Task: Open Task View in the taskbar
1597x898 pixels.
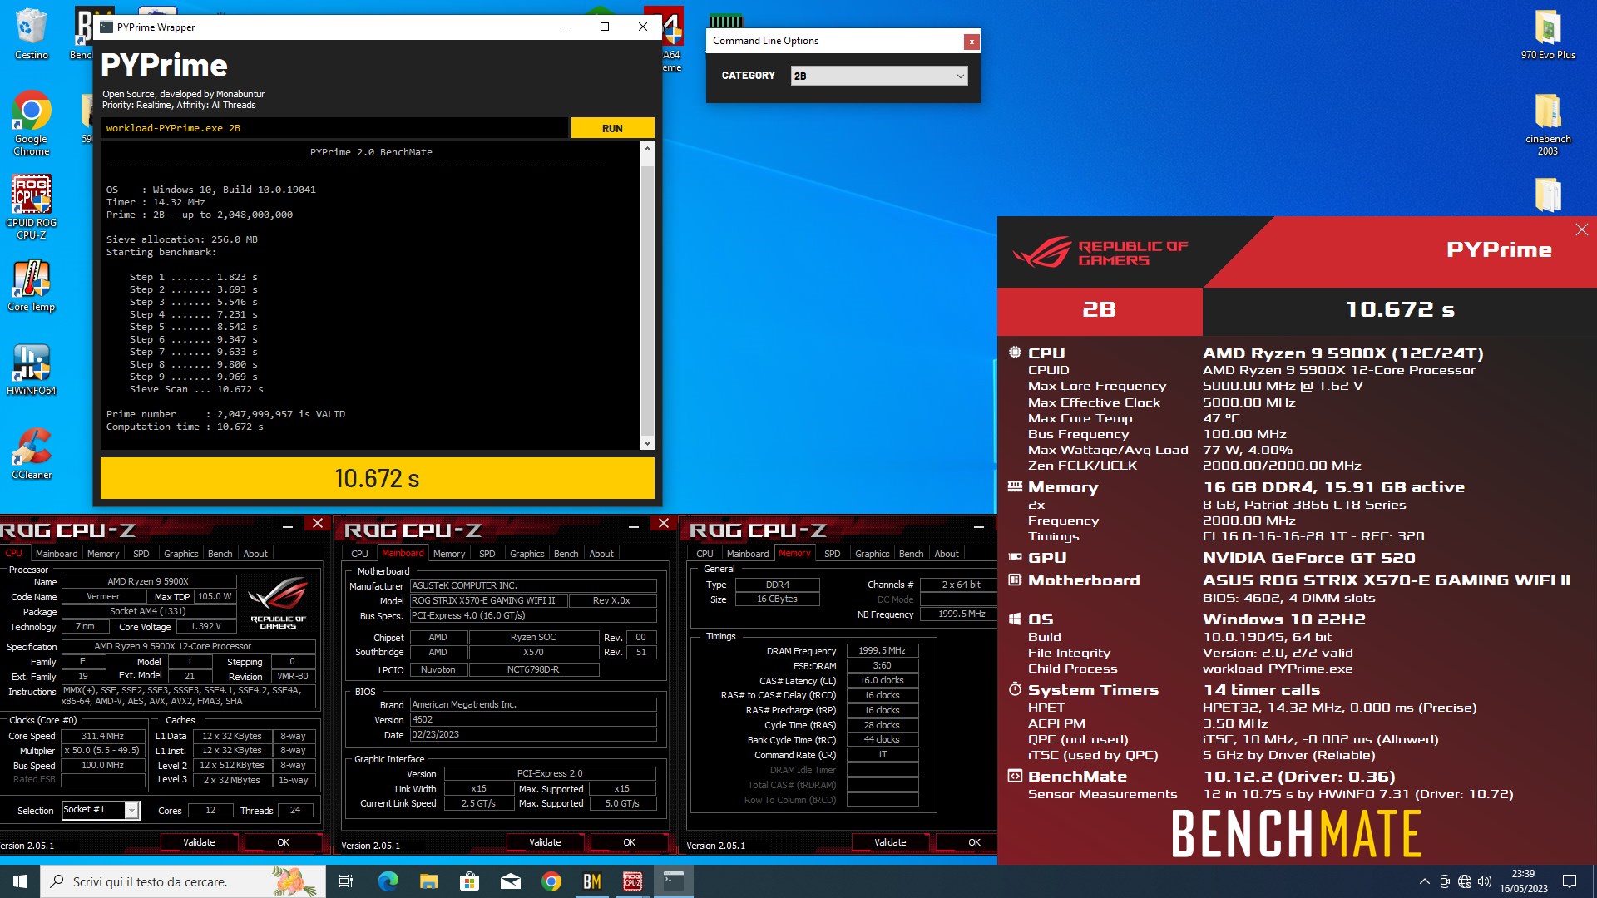Action: [x=346, y=881]
